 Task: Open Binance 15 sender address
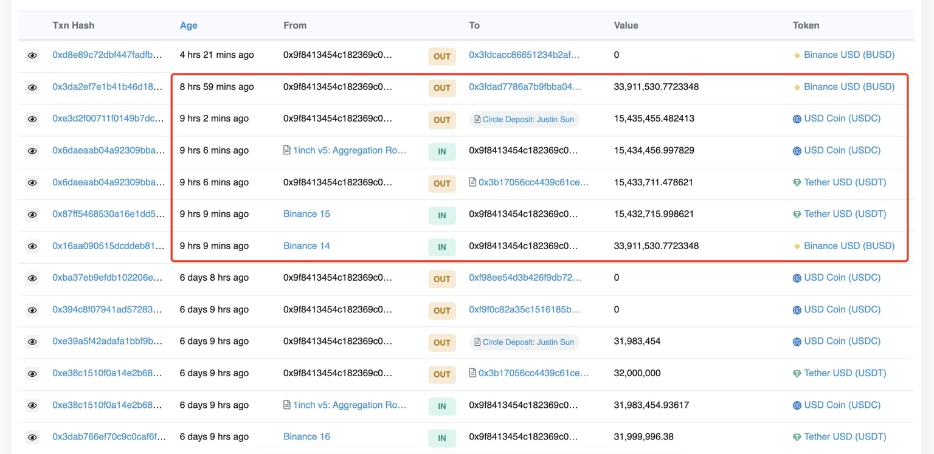tap(306, 214)
